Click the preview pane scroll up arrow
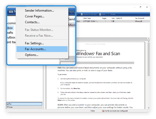This screenshot has width=156, height=119. pos(149,42)
